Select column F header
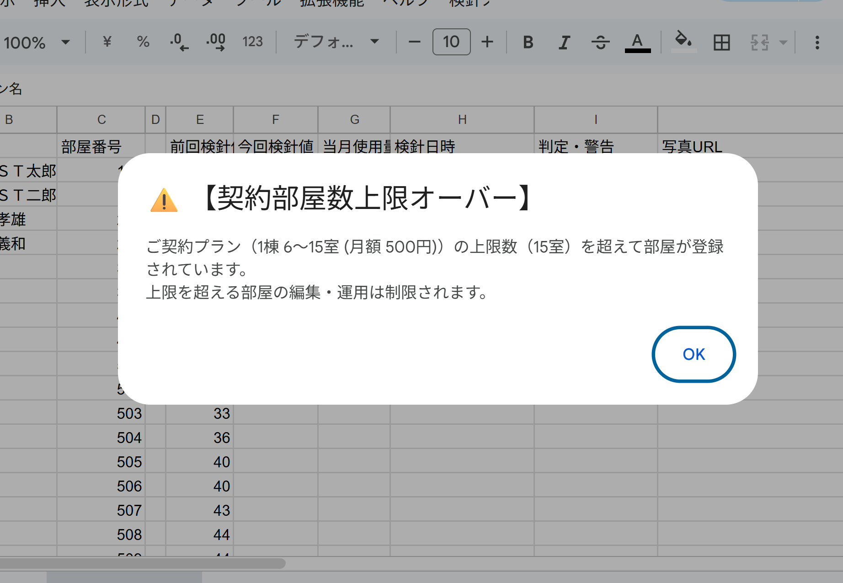This screenshot has height=583, width=843. (276, 120)
